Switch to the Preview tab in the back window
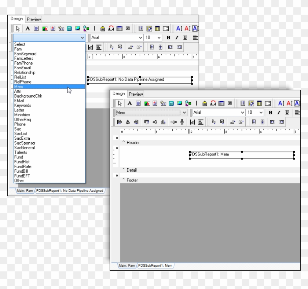Screen dimensions: 308x289 point(34,19)
